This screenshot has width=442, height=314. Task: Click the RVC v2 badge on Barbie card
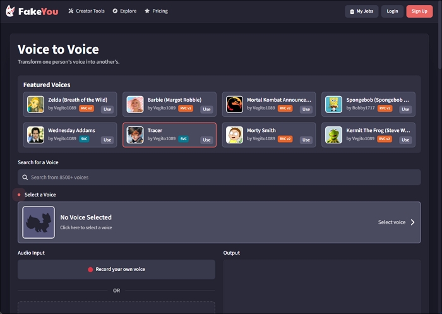(186, 108)
